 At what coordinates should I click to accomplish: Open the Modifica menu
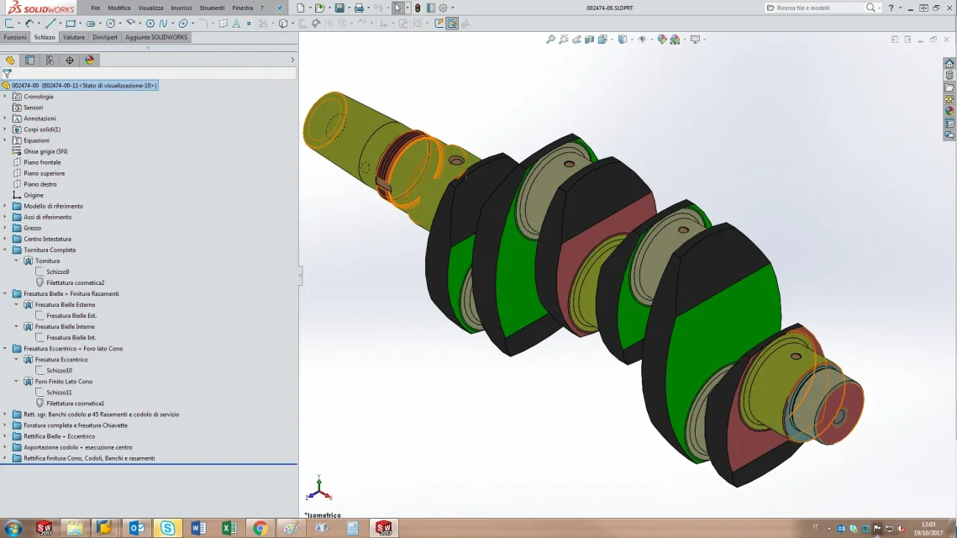click(x=119, y=8)
